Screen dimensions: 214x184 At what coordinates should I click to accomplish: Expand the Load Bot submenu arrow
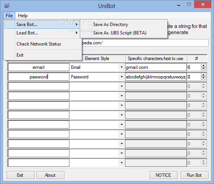point(77,33)
